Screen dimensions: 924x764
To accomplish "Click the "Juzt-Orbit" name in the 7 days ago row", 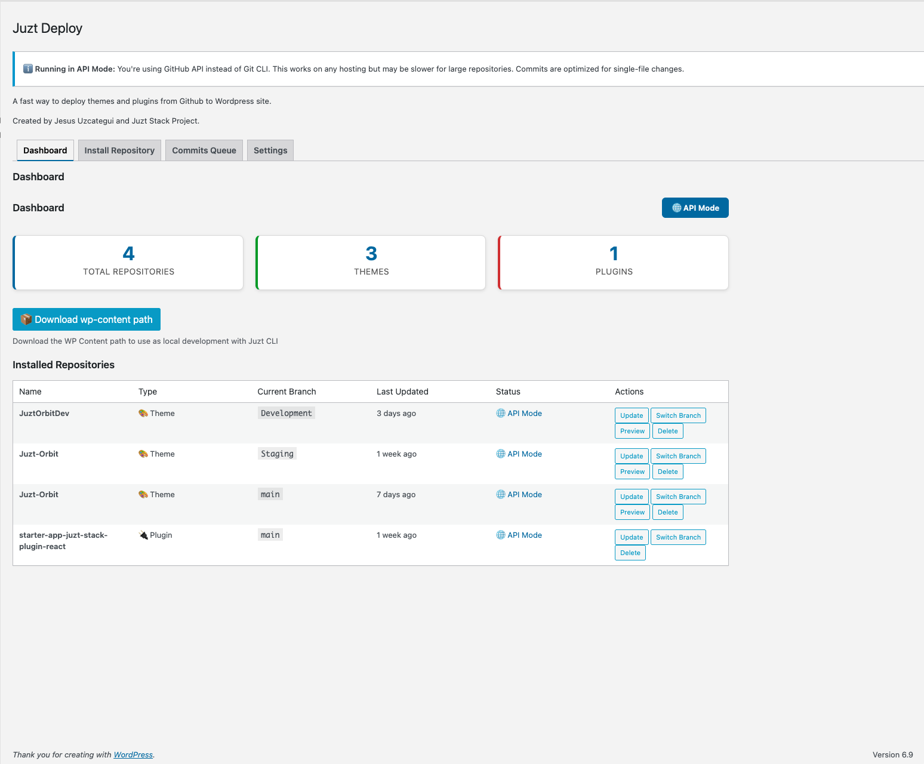I will 39,494.
